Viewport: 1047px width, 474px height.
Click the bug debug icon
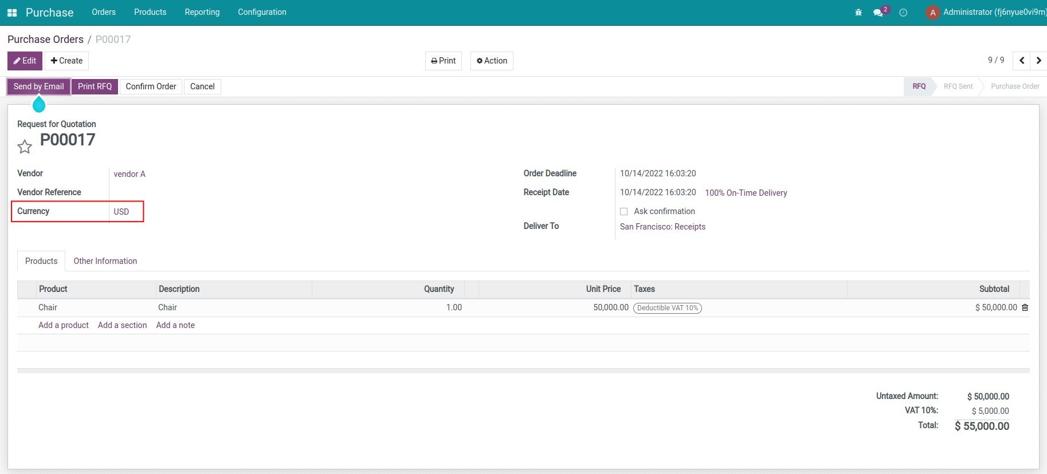tap(858, 13)
